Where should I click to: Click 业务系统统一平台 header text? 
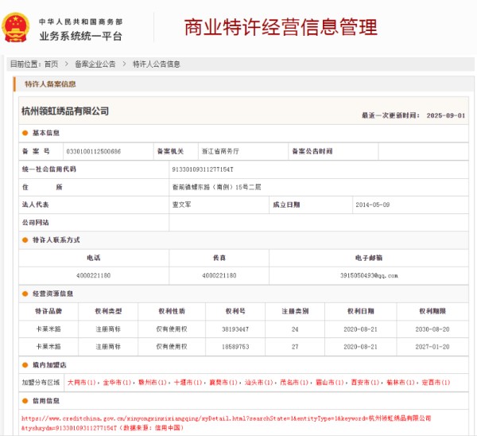pos(81,37)
